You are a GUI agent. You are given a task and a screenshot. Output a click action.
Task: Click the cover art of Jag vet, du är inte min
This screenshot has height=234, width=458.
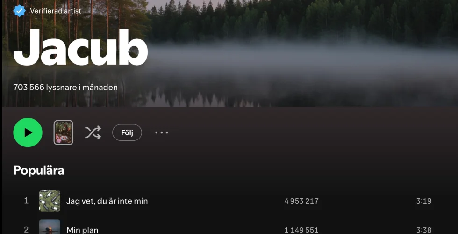tap(50, 201)
